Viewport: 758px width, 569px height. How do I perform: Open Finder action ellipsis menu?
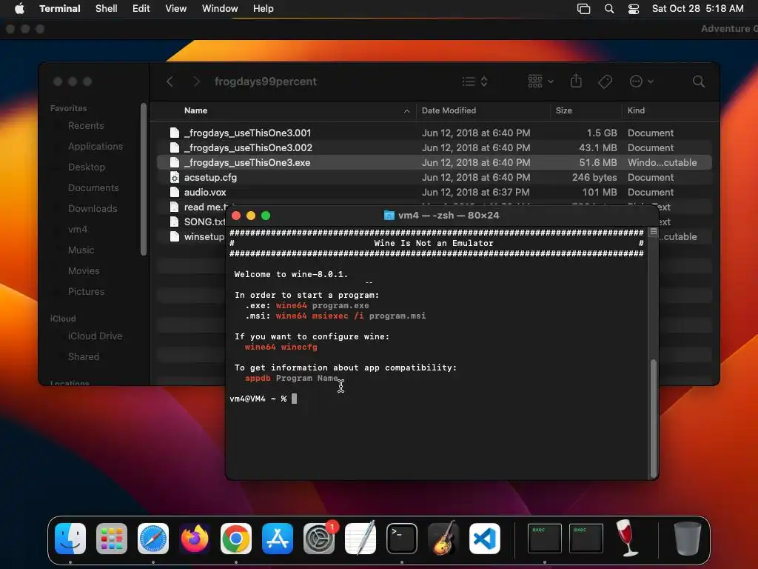click(642, 81)
